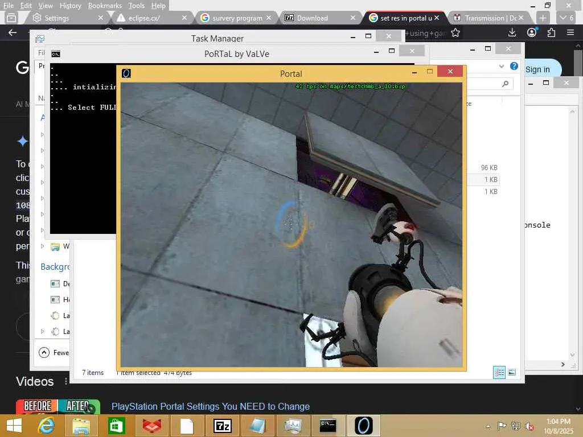Viewport: 583px width, 437px height.
Task: Close the eclipse.cx/ tab
Action: [184, 18]
